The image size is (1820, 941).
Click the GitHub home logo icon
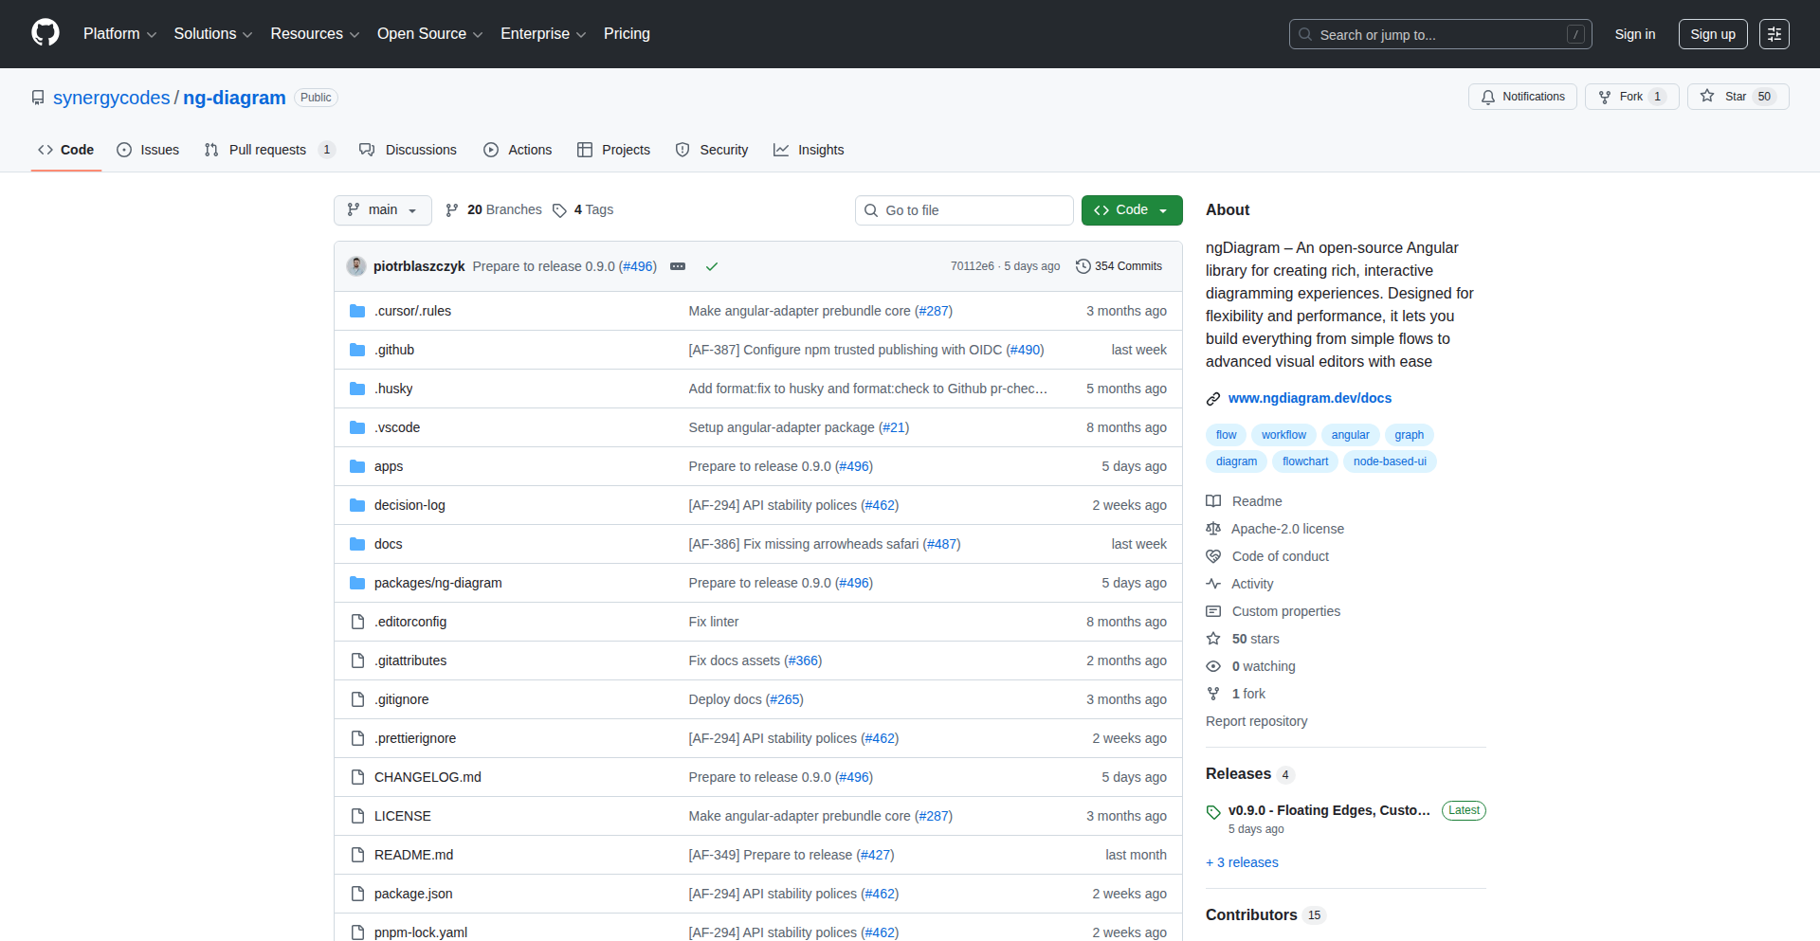(44, 33)
